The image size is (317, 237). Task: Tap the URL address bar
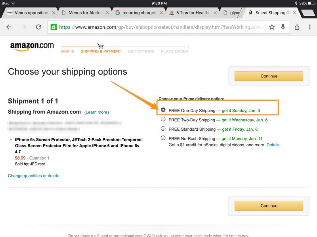point(158,27)
